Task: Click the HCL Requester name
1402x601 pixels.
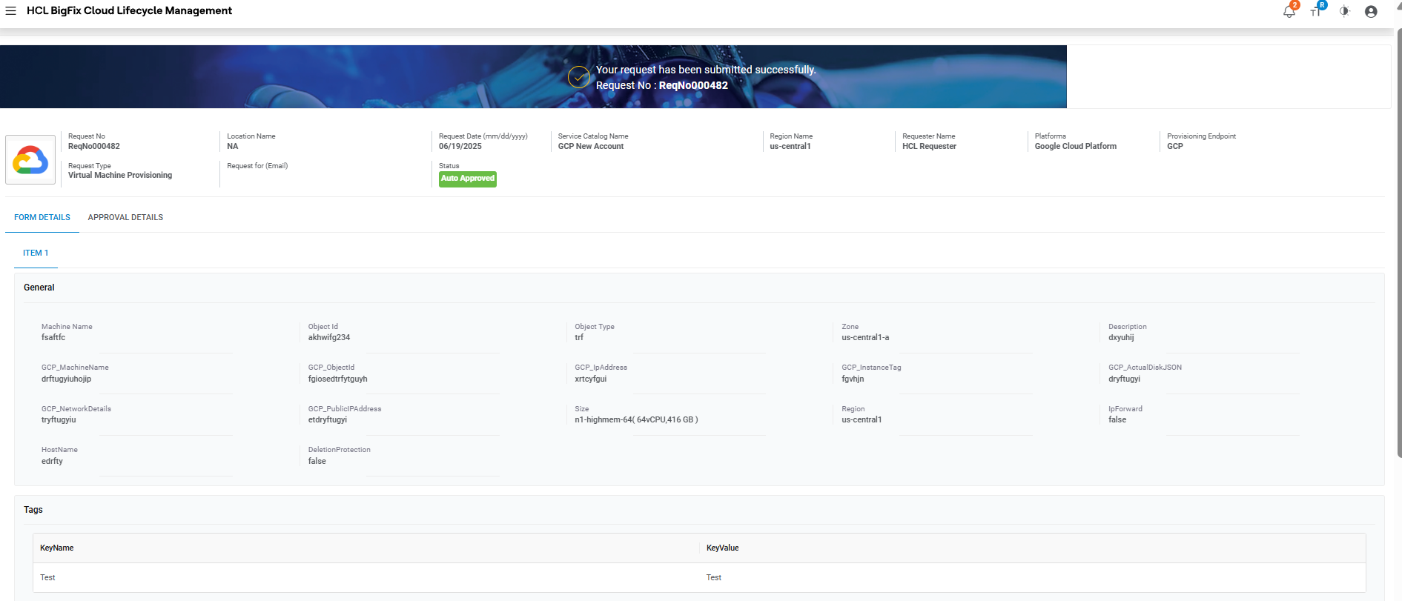Action: [929, 147]
